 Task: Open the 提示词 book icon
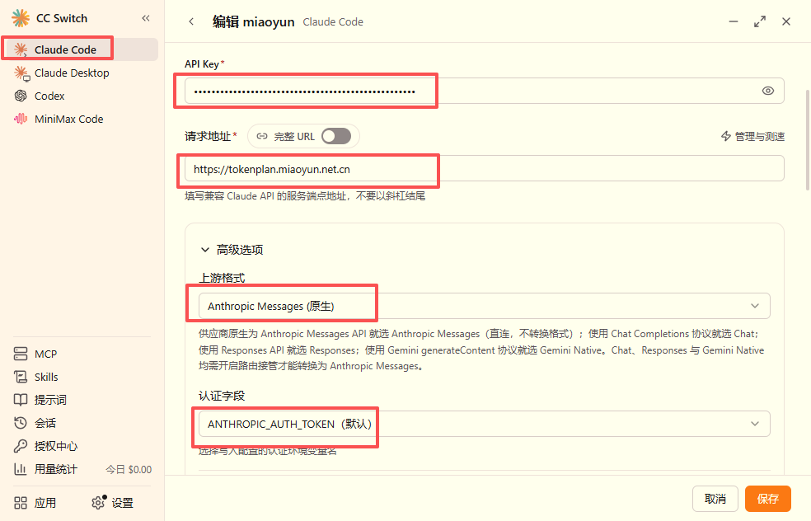pos(21,400)
